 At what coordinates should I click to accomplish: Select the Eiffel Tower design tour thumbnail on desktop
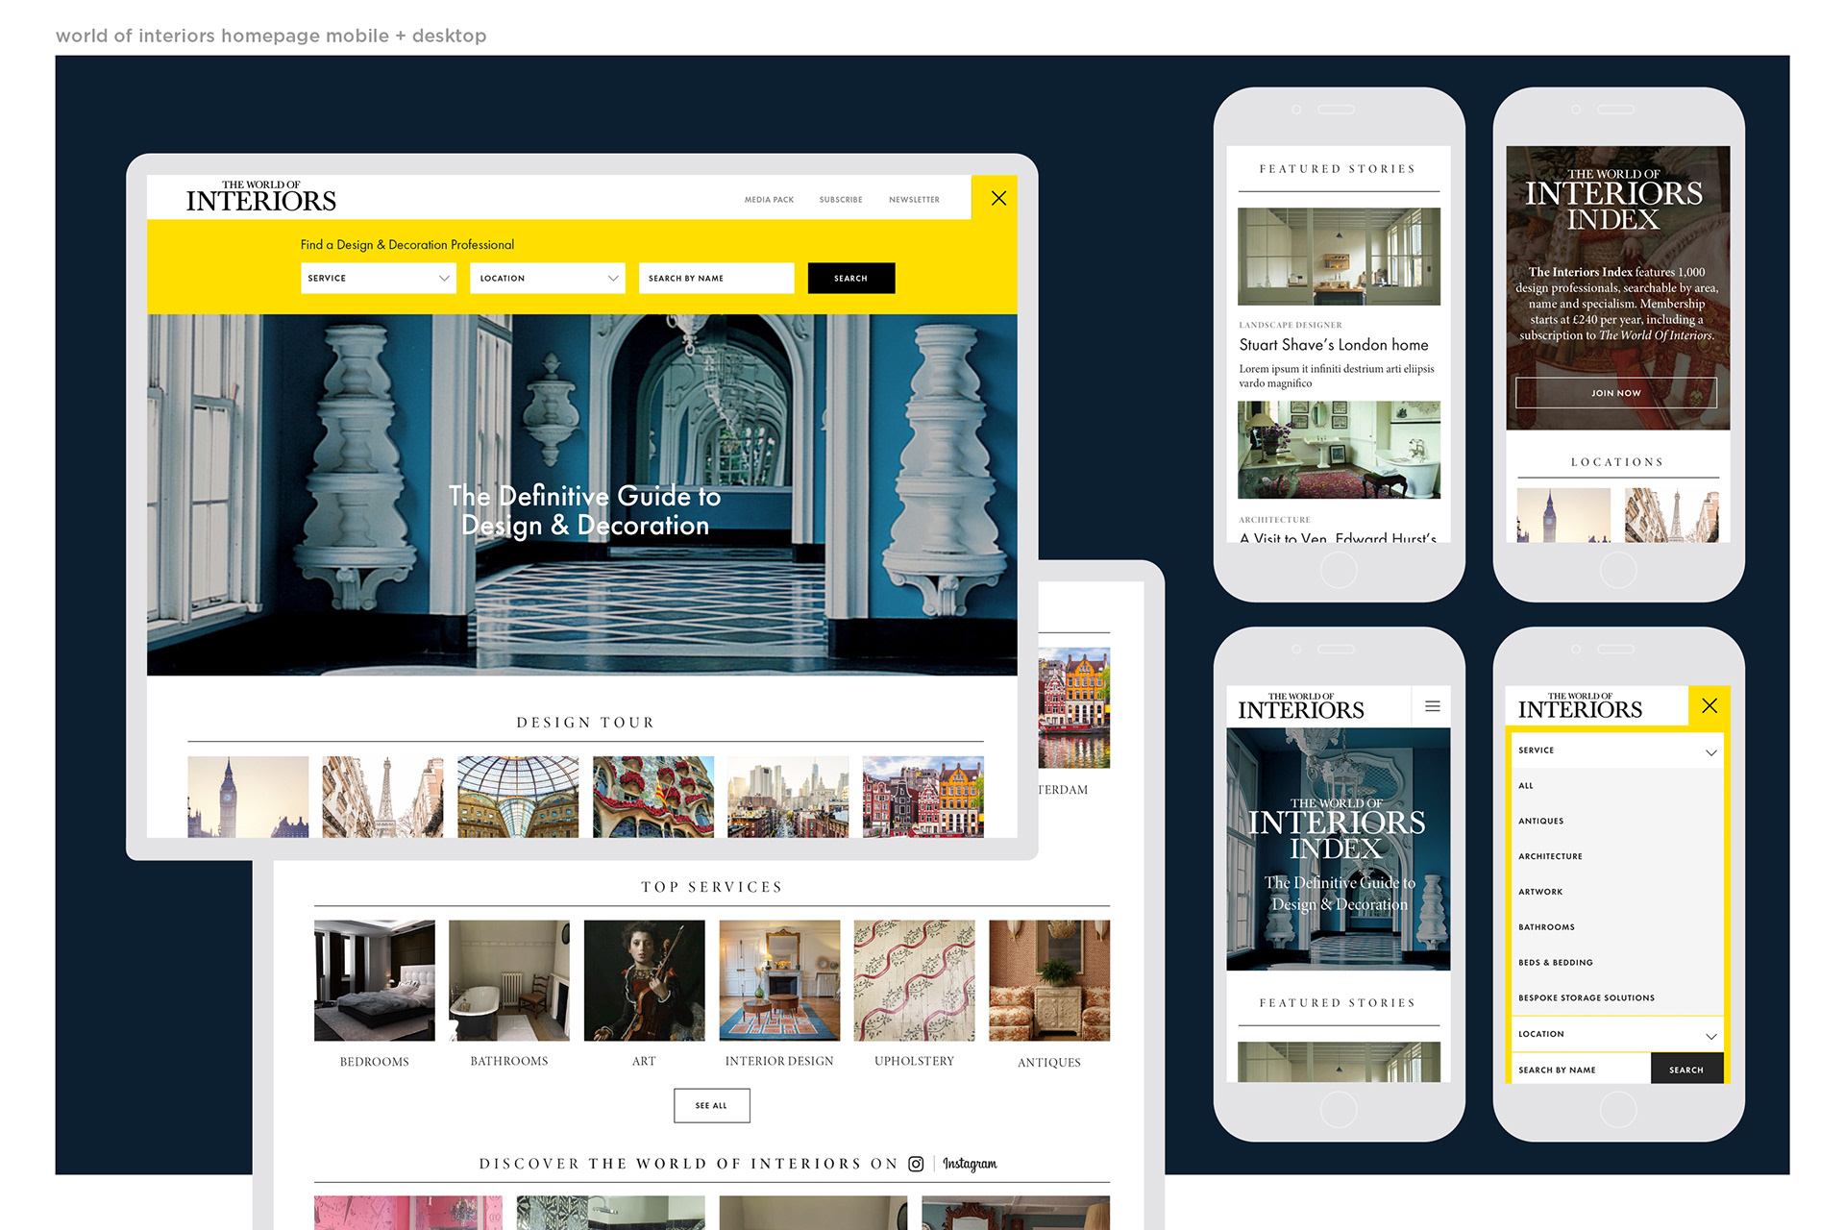383,797
